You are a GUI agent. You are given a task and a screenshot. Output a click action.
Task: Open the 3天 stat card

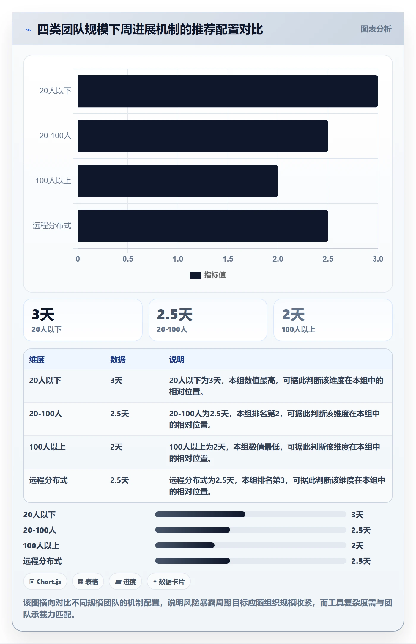[x=83, y=320]
